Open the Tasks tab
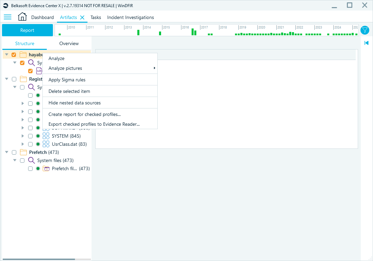 (96, 17)
